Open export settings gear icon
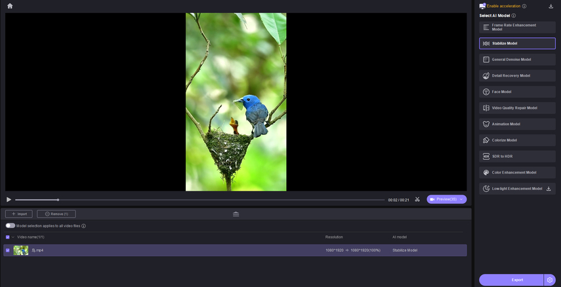Viewport: 561px width, 287px height. [x=550, y=280]
